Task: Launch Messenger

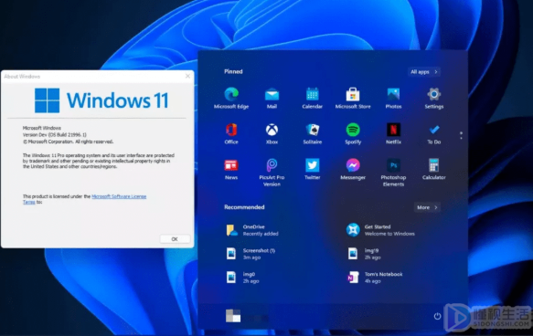Action: point(353,169)
